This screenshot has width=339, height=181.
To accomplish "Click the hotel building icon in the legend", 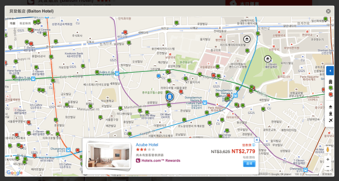I will click(330, 82).
